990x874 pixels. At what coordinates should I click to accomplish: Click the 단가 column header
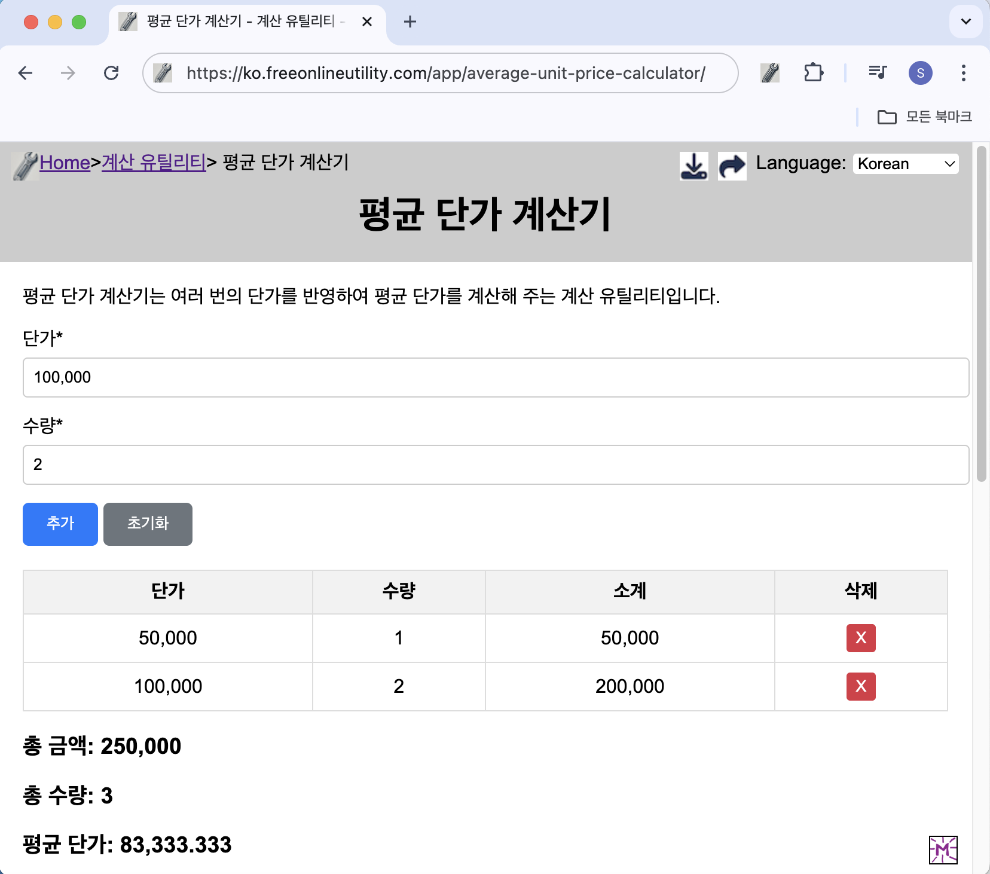168,592
